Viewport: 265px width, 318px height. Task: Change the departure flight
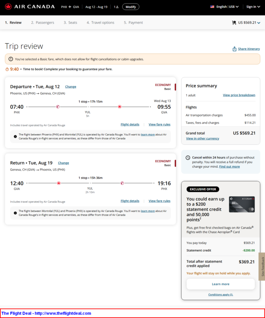70,87
